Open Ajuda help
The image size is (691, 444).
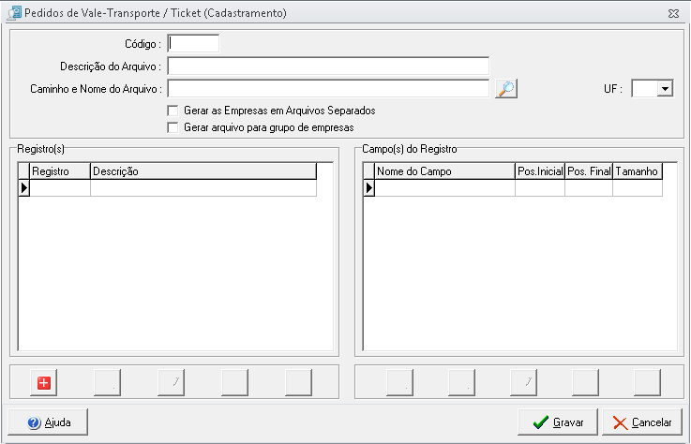[48, 422]
